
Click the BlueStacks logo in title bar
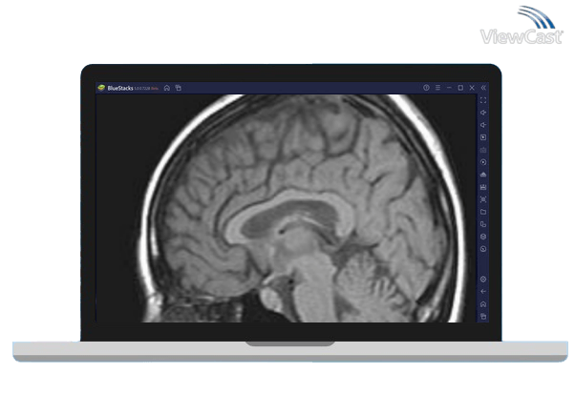pos(101,88)
